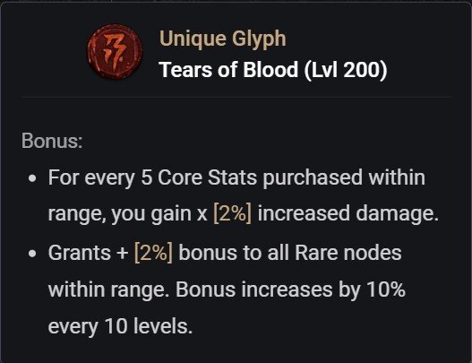This screenshot has height=363, width=472.
Task: Click the phrase Bonus increases by
Action: tap(268, 290)
